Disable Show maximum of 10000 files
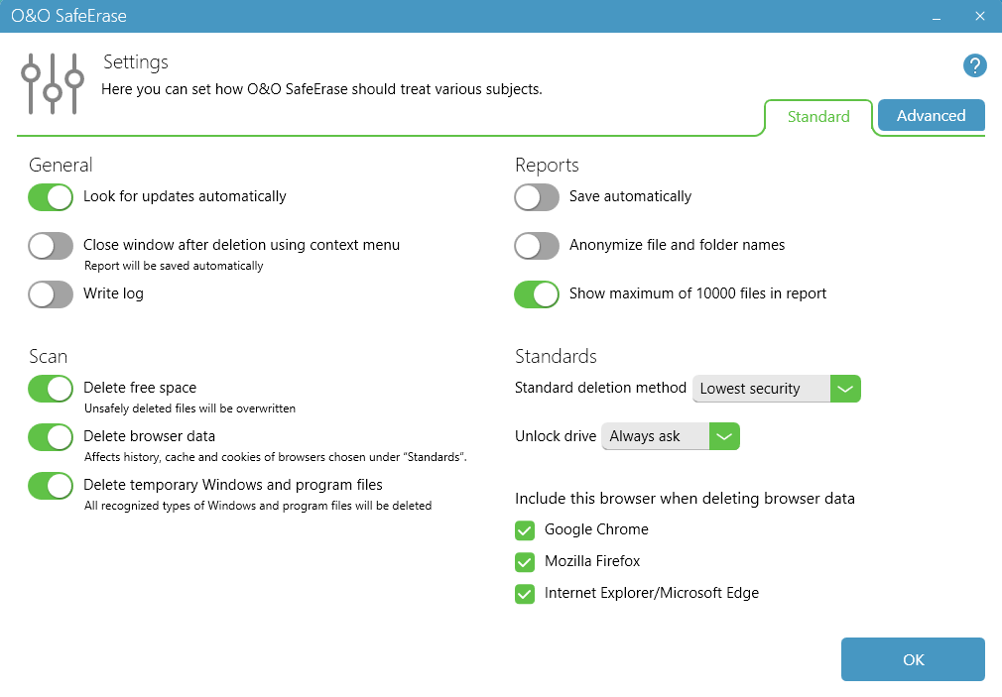 (x=537, y=294)
